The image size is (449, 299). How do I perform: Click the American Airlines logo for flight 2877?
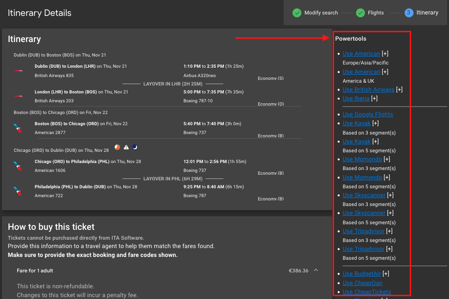(19, 128)
